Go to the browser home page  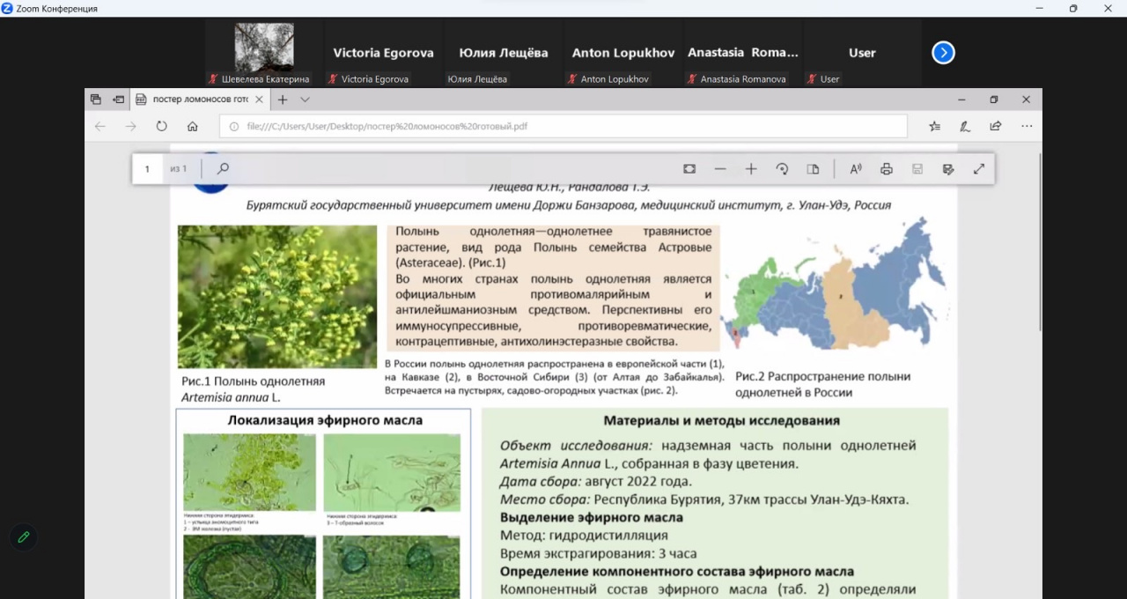click(x=192, y=126)
